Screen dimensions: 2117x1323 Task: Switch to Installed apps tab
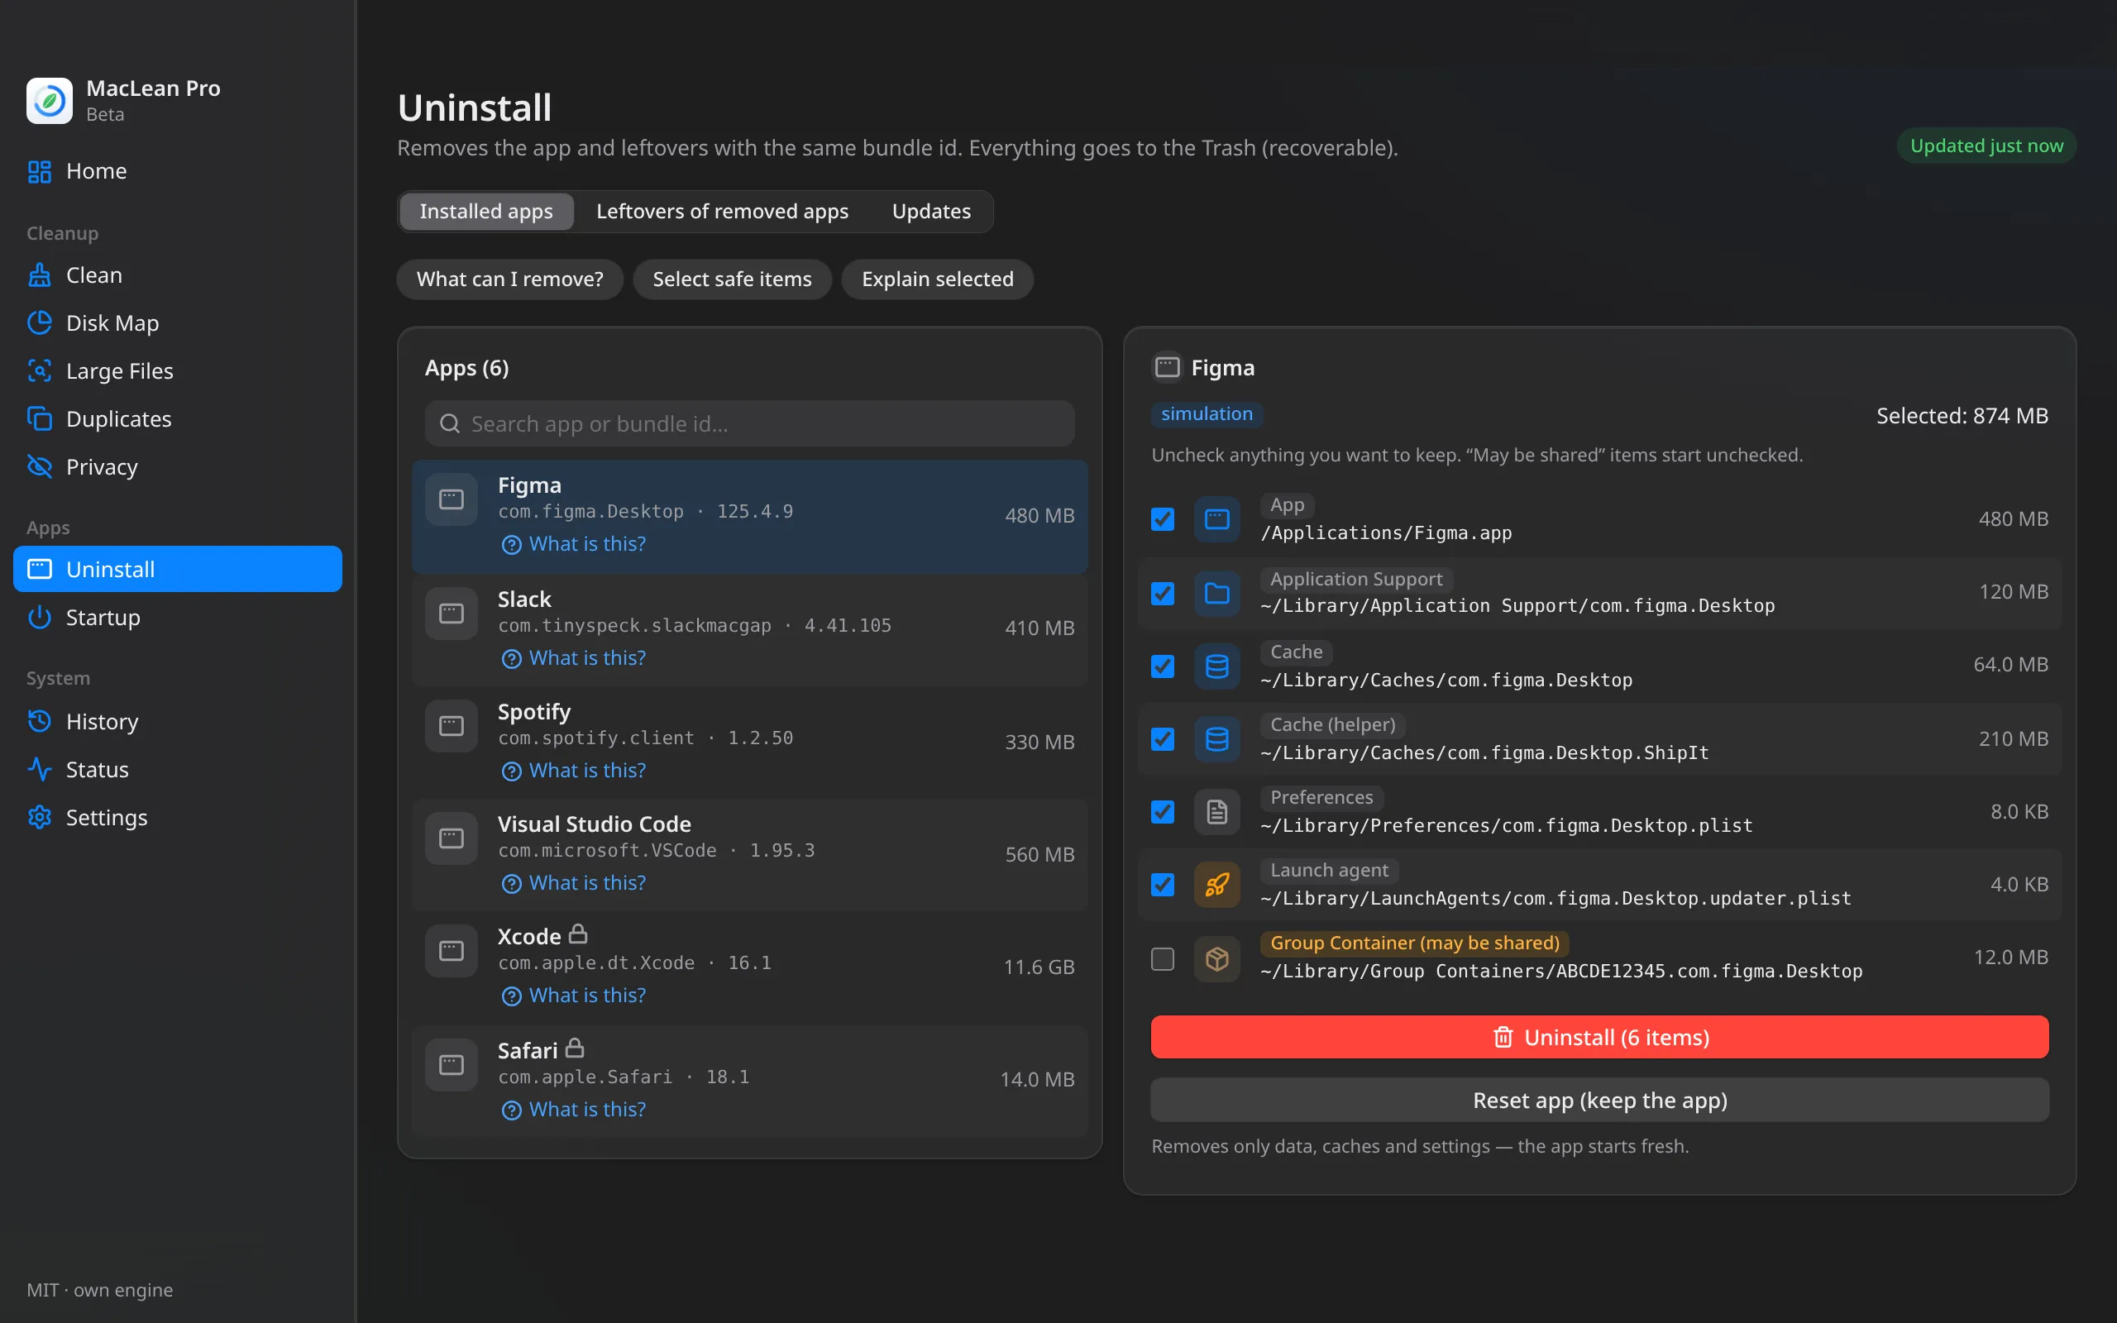(486, 212)
